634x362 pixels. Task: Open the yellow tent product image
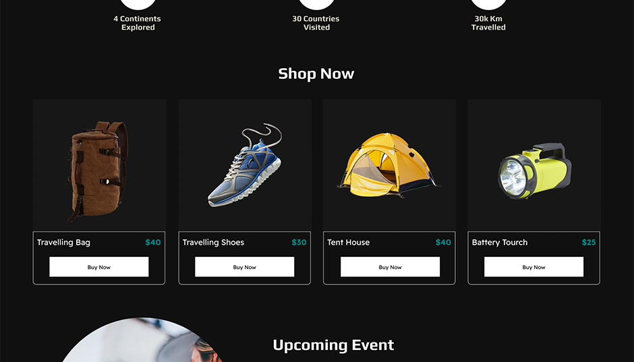click(x=388, y=165)
